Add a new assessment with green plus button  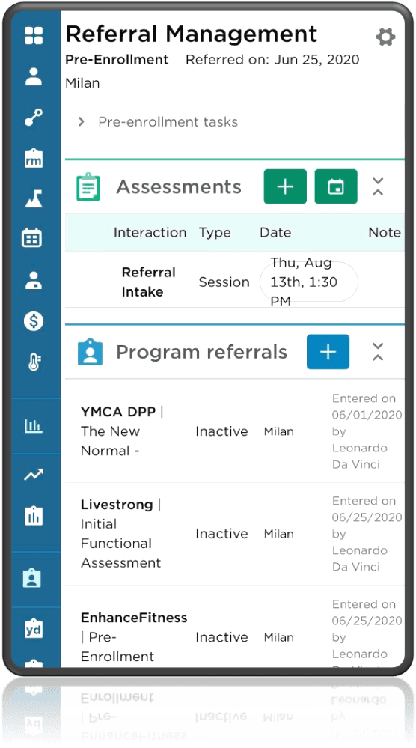tap(285, 186)
